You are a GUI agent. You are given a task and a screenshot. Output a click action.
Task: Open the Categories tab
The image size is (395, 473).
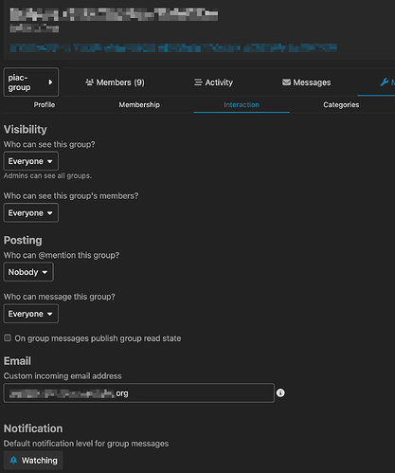(341, 104)
